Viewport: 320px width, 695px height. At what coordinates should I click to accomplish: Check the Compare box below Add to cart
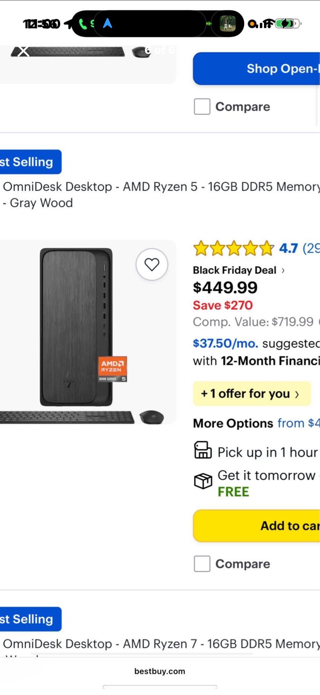tap(202, 564)
